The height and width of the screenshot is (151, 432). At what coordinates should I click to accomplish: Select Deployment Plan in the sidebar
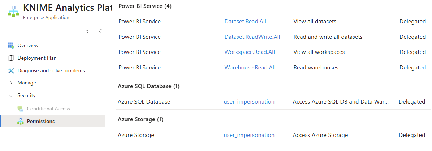37,58
